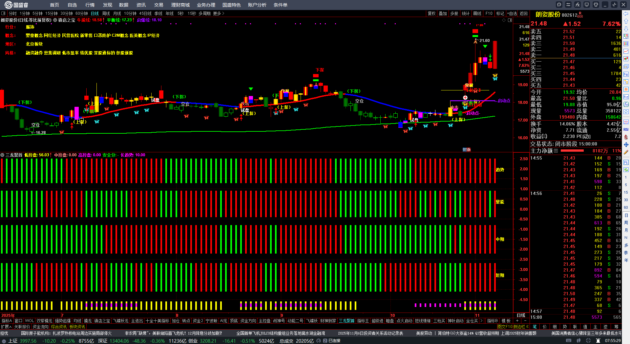The image size is (630, 344).
Task: Open the 行情 menu
Action: [90, 5]
